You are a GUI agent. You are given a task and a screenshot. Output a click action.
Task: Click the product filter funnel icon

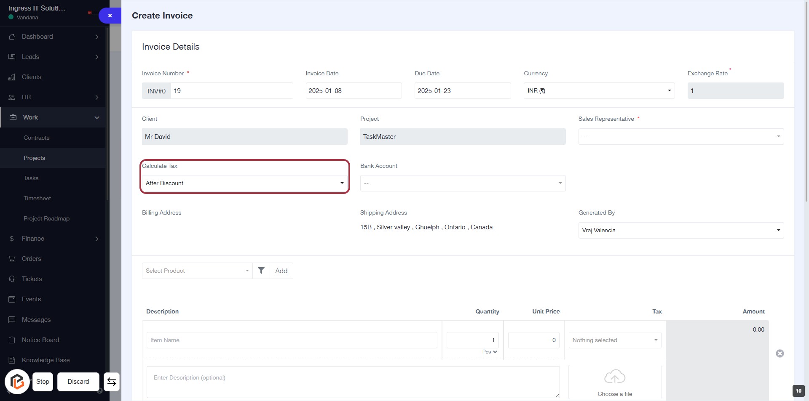(x=261, y=271)
